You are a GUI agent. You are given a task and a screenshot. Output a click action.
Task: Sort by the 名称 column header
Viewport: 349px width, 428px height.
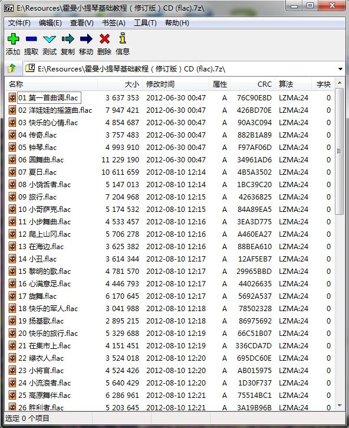pos(51,84)
